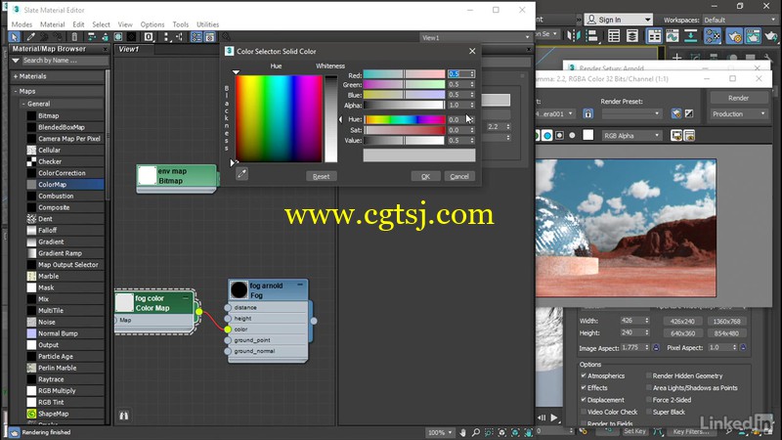Open Rendered Frame Window icon in main toolbar

tap(753, 35)
